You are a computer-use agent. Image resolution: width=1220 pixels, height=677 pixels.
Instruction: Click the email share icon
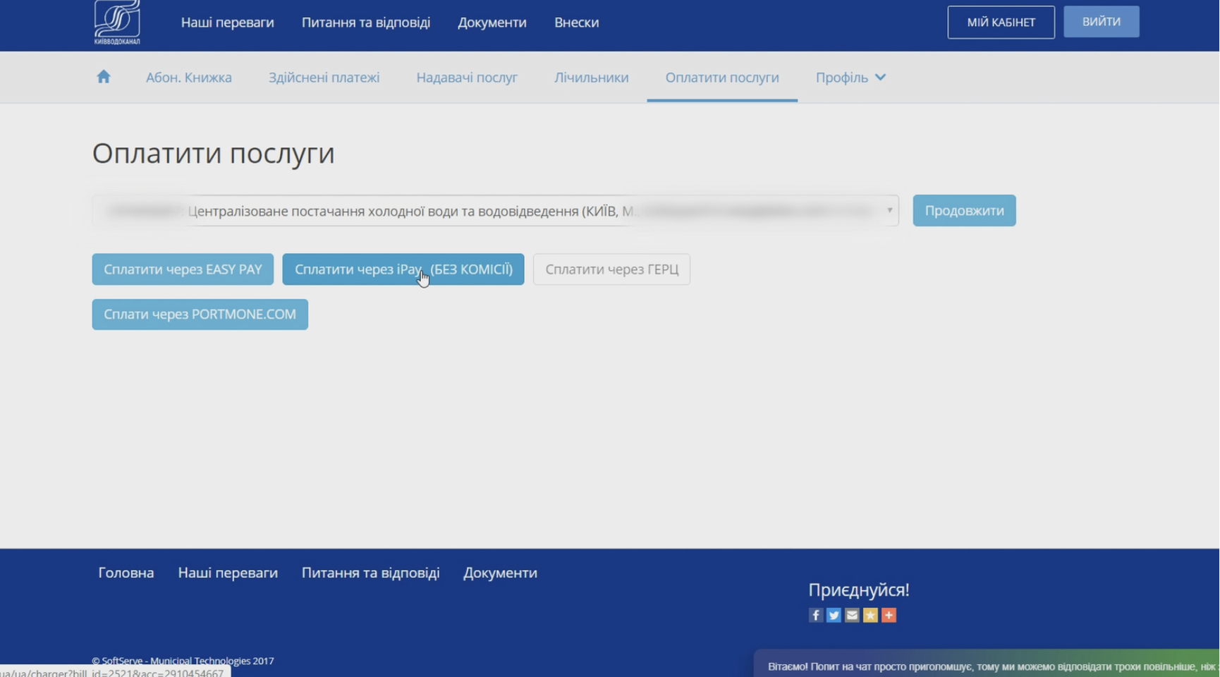point(853,616)
